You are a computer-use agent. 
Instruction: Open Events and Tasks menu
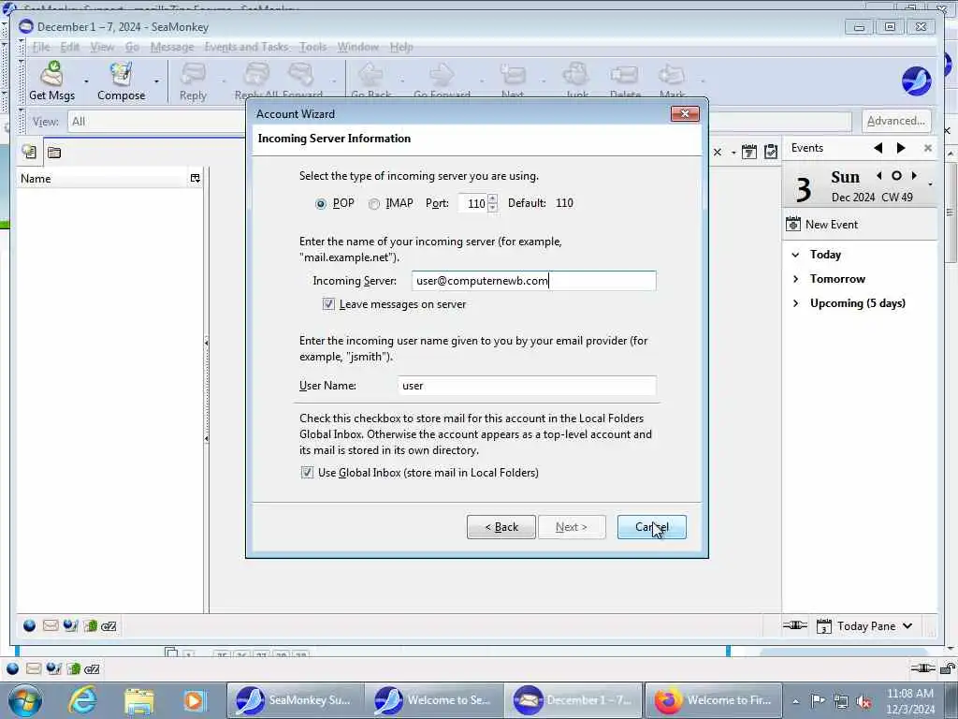[246, 47]
